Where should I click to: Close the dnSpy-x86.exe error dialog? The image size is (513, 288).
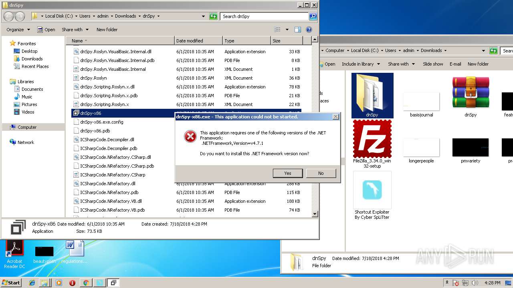[x=335, y=117]
